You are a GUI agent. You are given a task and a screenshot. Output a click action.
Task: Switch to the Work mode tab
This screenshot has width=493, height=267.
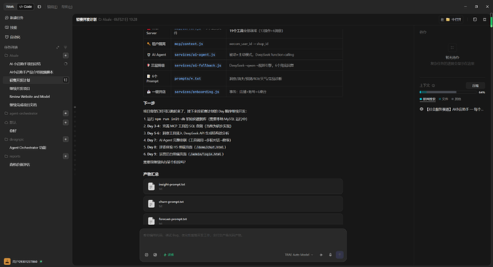(10, 6)
